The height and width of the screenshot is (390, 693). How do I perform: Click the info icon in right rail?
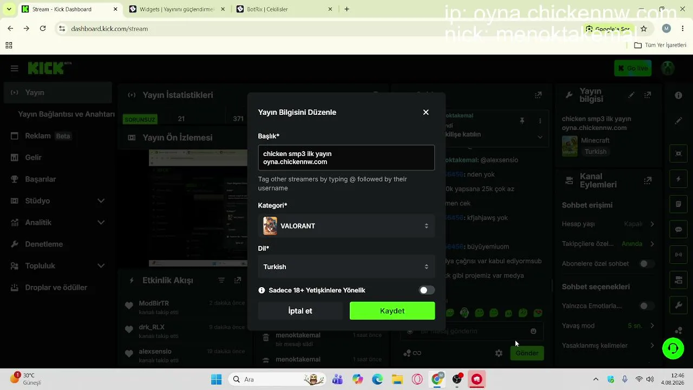(678, 95)
